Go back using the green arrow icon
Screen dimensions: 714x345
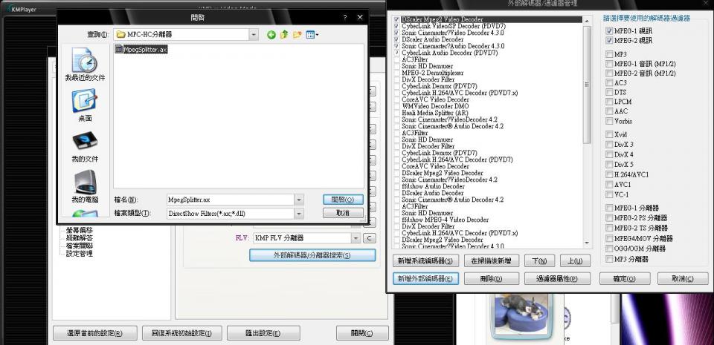coord(271,34)
